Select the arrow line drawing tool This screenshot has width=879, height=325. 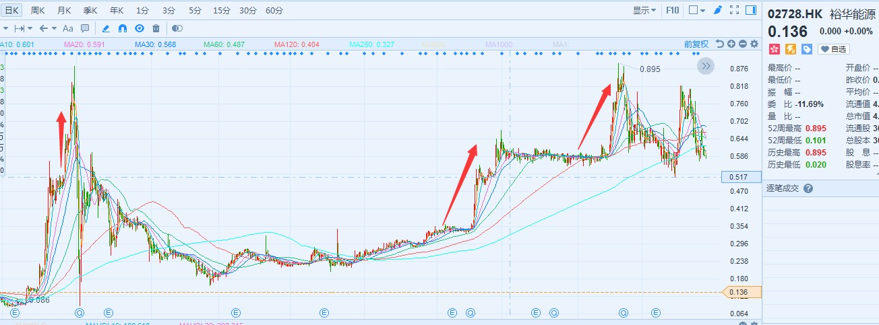point(44,28)
